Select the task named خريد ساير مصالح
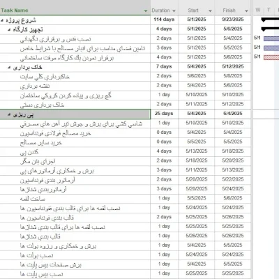 tap(41, 143)
